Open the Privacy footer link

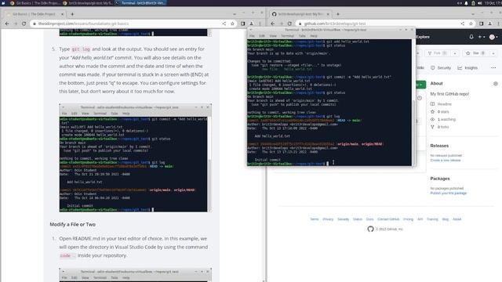coord(328,219)
